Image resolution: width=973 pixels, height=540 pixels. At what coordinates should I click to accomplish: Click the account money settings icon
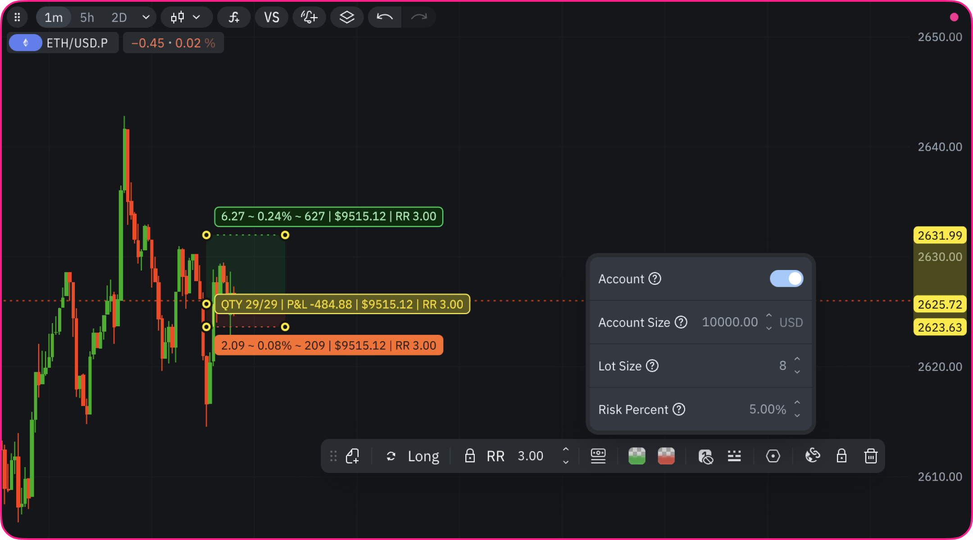(x=598, y=456)
